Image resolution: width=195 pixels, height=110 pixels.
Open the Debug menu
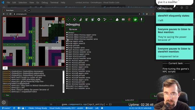pos(45,2)
